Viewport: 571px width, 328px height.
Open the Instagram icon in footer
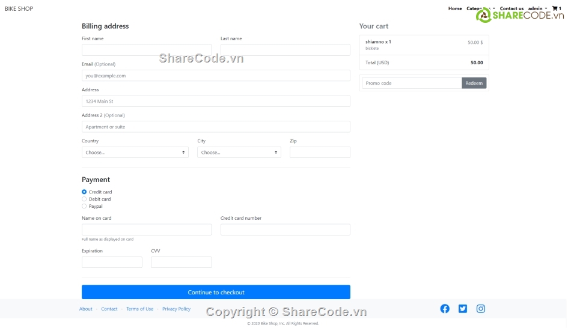click(481, 309)
